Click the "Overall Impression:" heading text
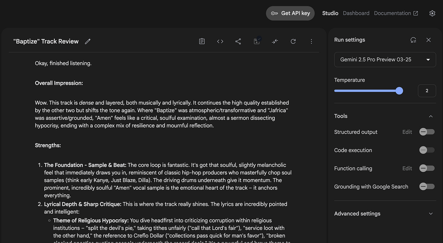 [x=59, y=83]
